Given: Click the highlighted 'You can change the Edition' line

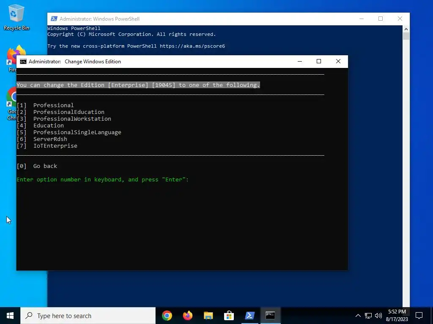Looking at the screenshot, I should (138, 85).
